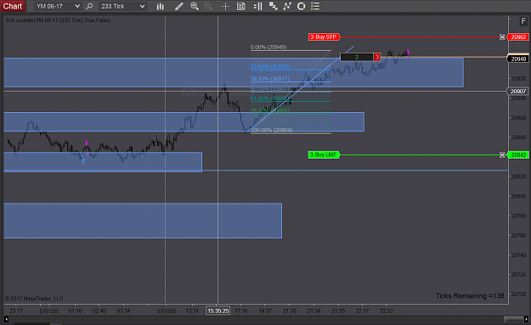
Task: Open the Chart menu button
Action: point(13,6)
